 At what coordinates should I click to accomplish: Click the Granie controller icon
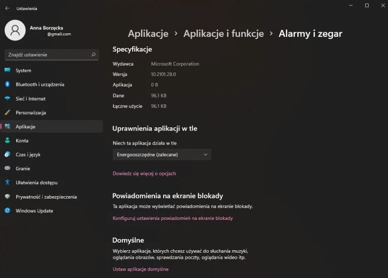(8, 168)
